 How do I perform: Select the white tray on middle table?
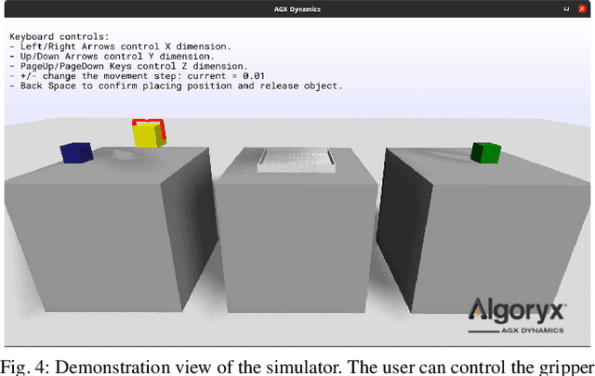pyautogui.click(x=295, y=161)
